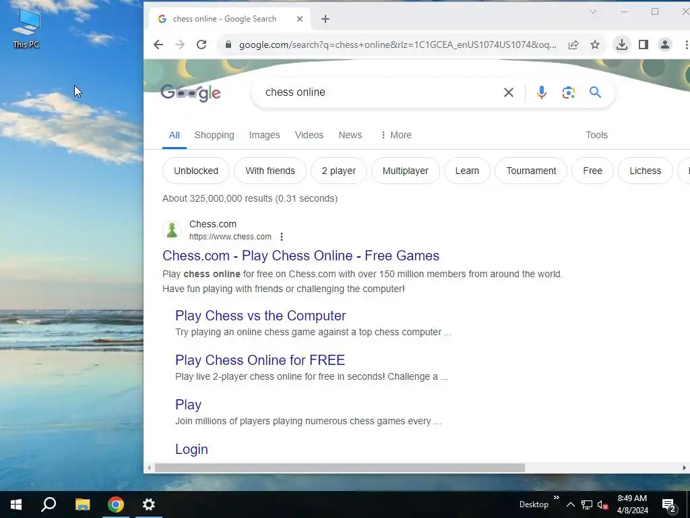Image resolution: width=690 pixels, height=518 pixels.
Task: Expand Desktop toolbar chevron on taskbar
Action: pyautogui.click(x=556, y=498)
